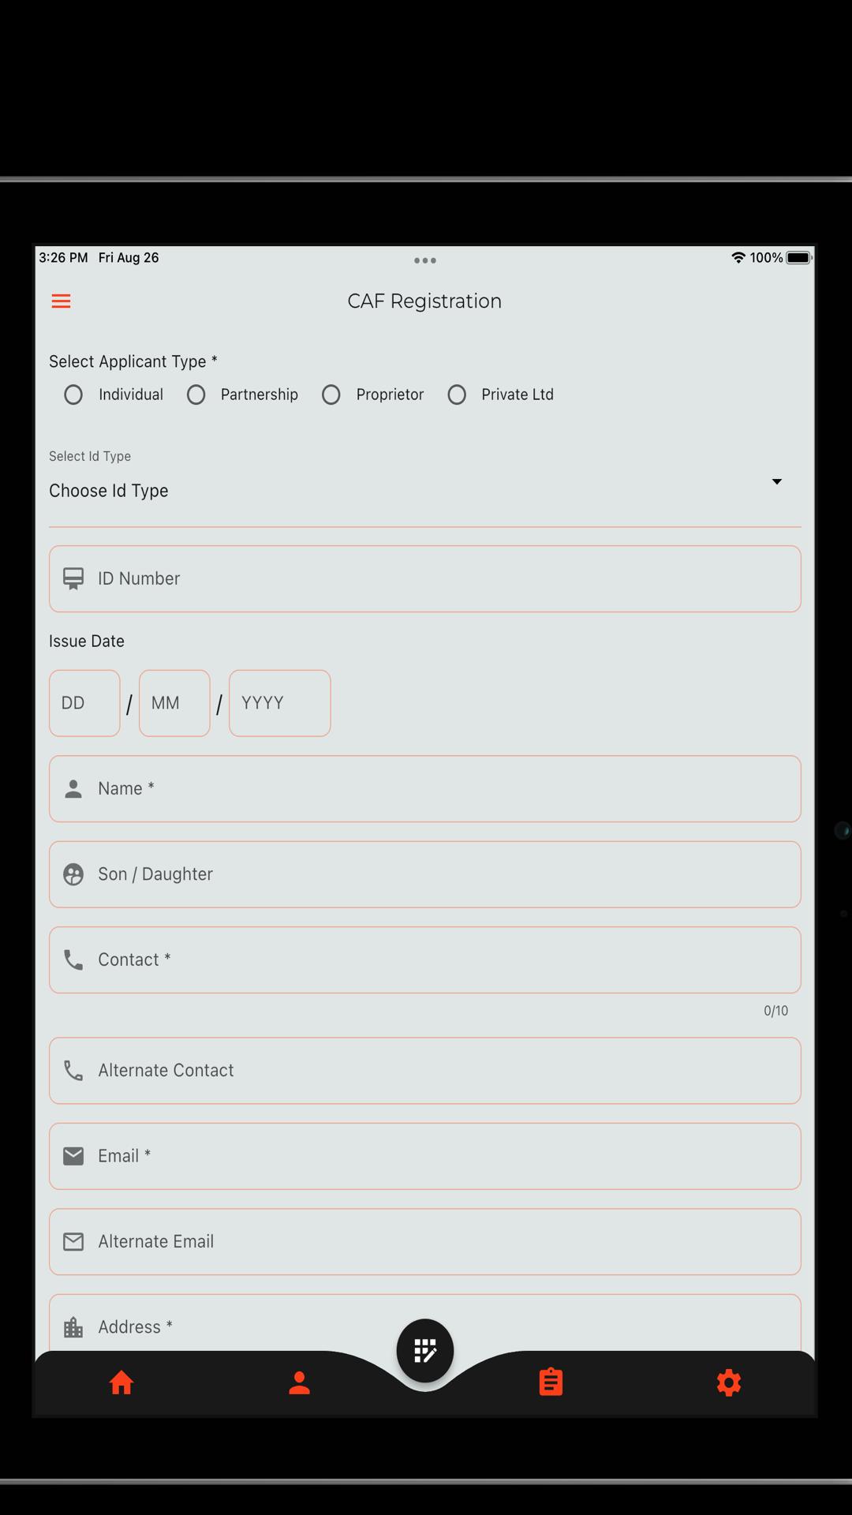Image resolution: width=852 pixels, height=1515 pixels.
Task: Click the Address input field
Action: point(424,1323)
